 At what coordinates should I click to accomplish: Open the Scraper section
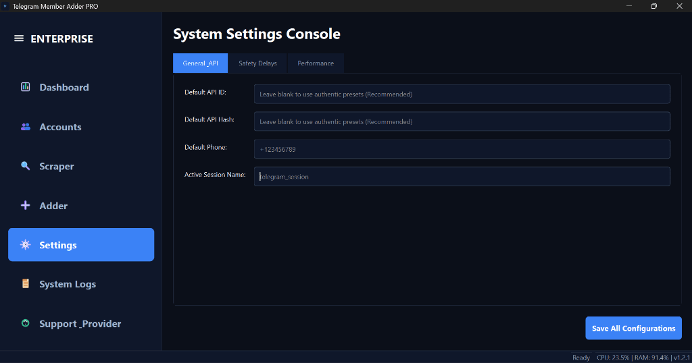point(81,166)
